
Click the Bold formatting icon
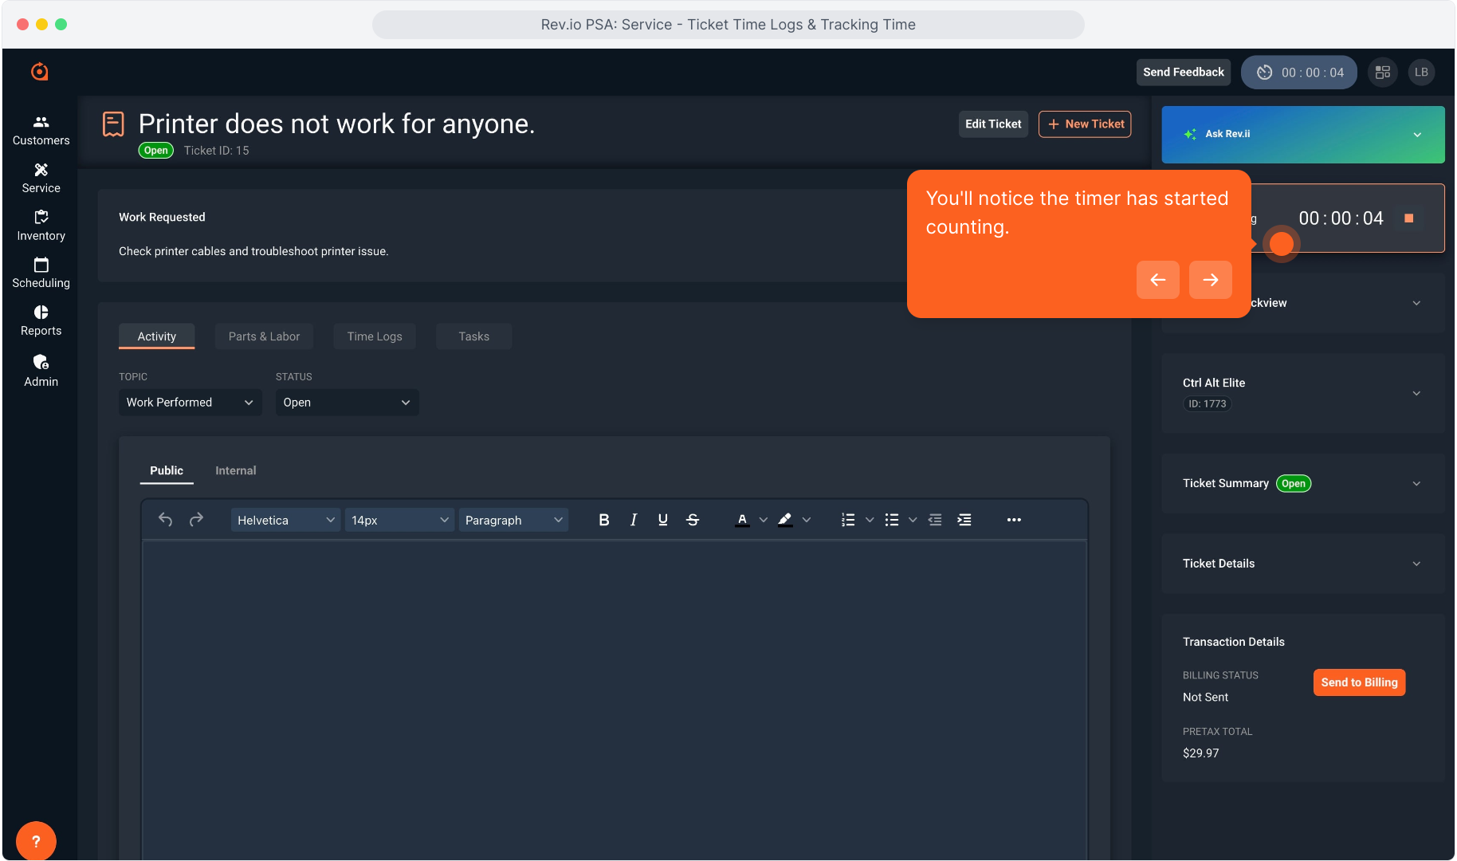coord(603,520)
